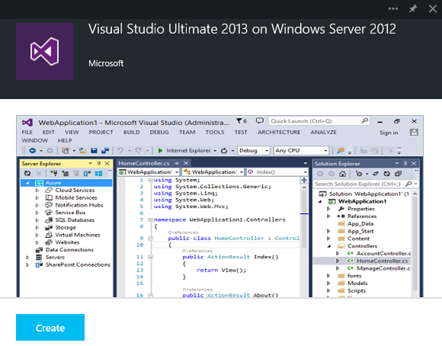This screenshot has width=442, height=346.
Task: Close the HomeController.cs tab
Action: (x=186, y=163)
